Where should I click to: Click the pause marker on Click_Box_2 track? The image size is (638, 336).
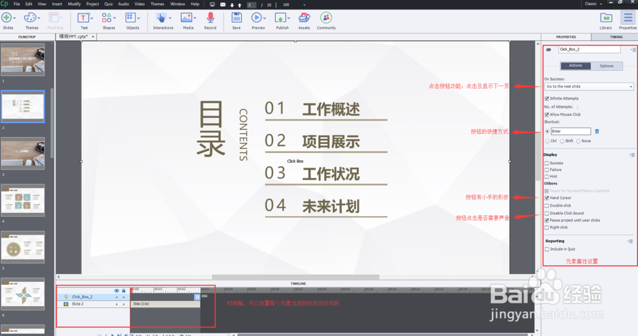click(197, 297)
